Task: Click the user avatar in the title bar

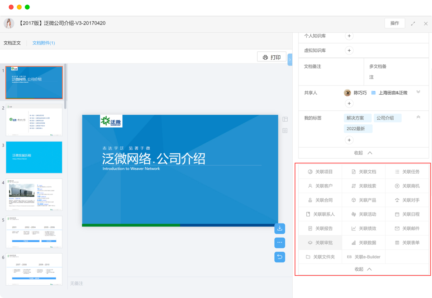Action: [x=9, y=23]
